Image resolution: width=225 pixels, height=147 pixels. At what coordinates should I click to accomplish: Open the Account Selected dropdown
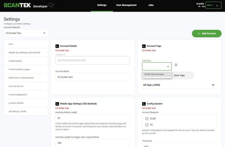click(x=26, y=33)
